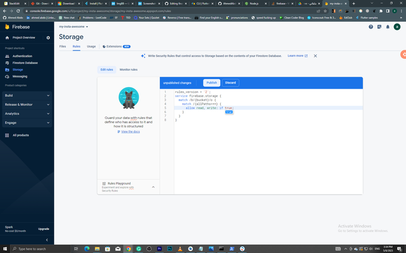Expand the Rules Playground panel
The image size is (406, 253).
click(154, 187)
